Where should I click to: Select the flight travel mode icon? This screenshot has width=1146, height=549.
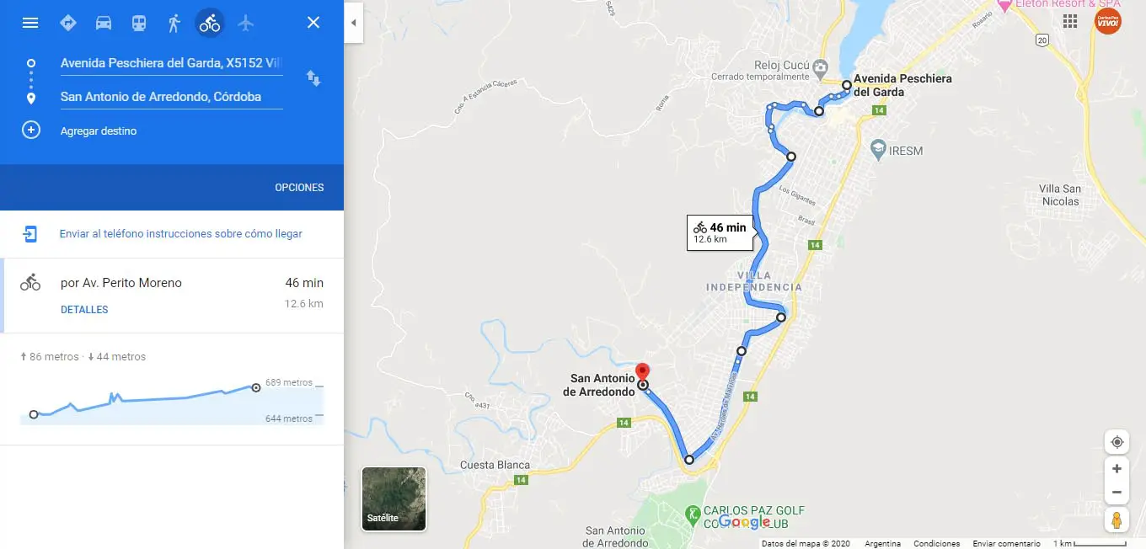click(x=245, y=23)
